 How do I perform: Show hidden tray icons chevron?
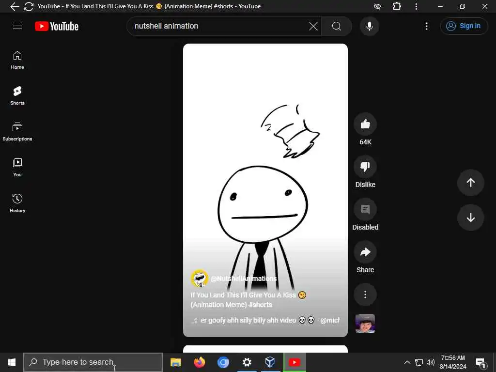(x=407, y=362)
